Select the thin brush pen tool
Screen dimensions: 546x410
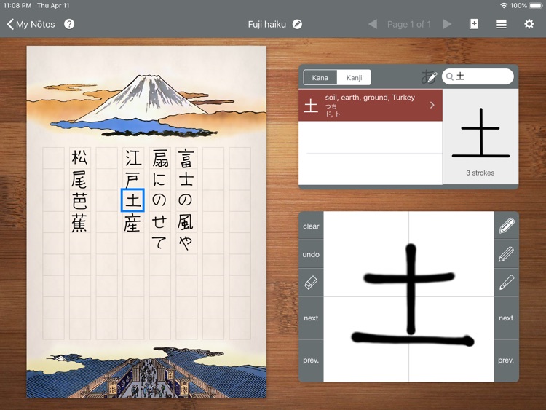[x=506, y=283]
